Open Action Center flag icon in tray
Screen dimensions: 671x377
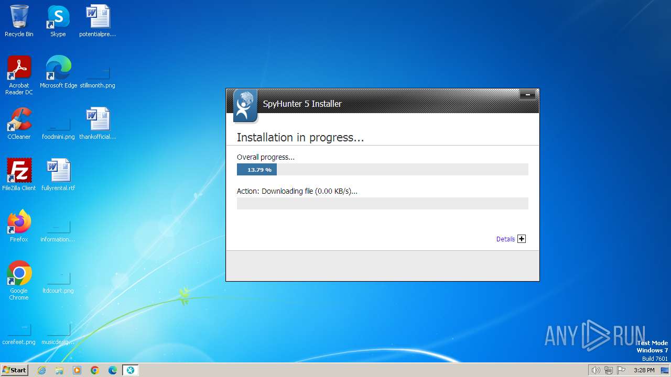coord(621,370)
